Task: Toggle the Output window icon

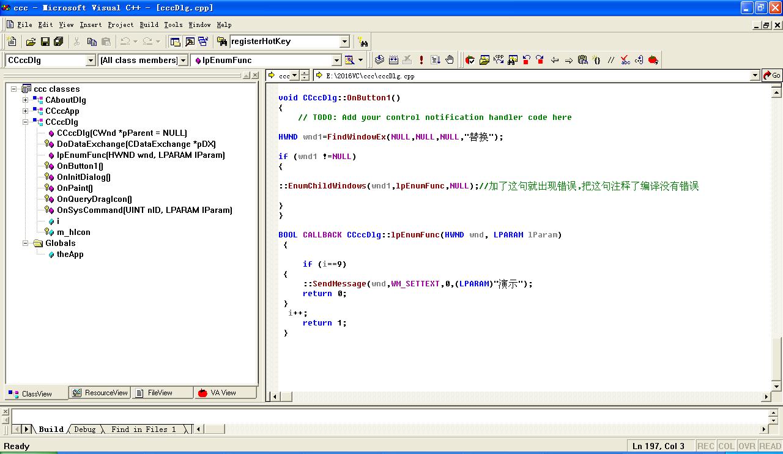Action: (190, 42)
